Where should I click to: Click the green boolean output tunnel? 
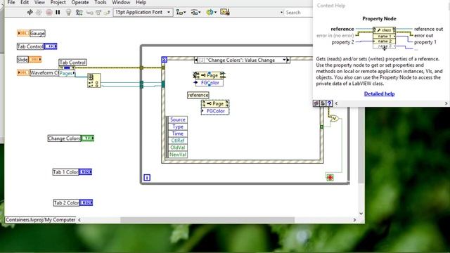(x=322, y=126)
